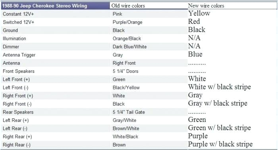Click the 'Switched 12V+' row label
The image size is (278, 150).
(18, 22)
